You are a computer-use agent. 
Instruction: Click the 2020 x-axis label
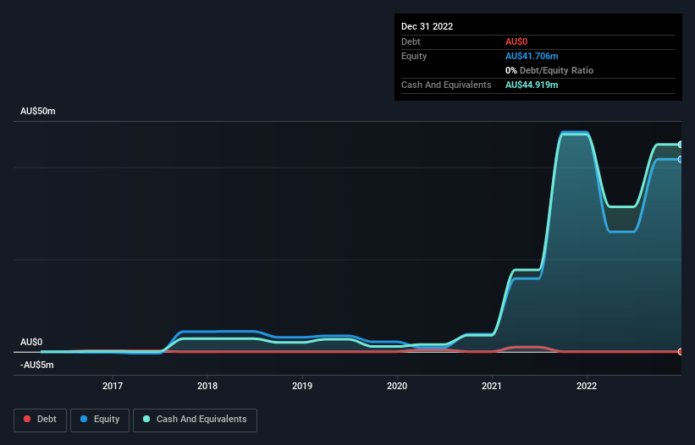tap(397, 386)
